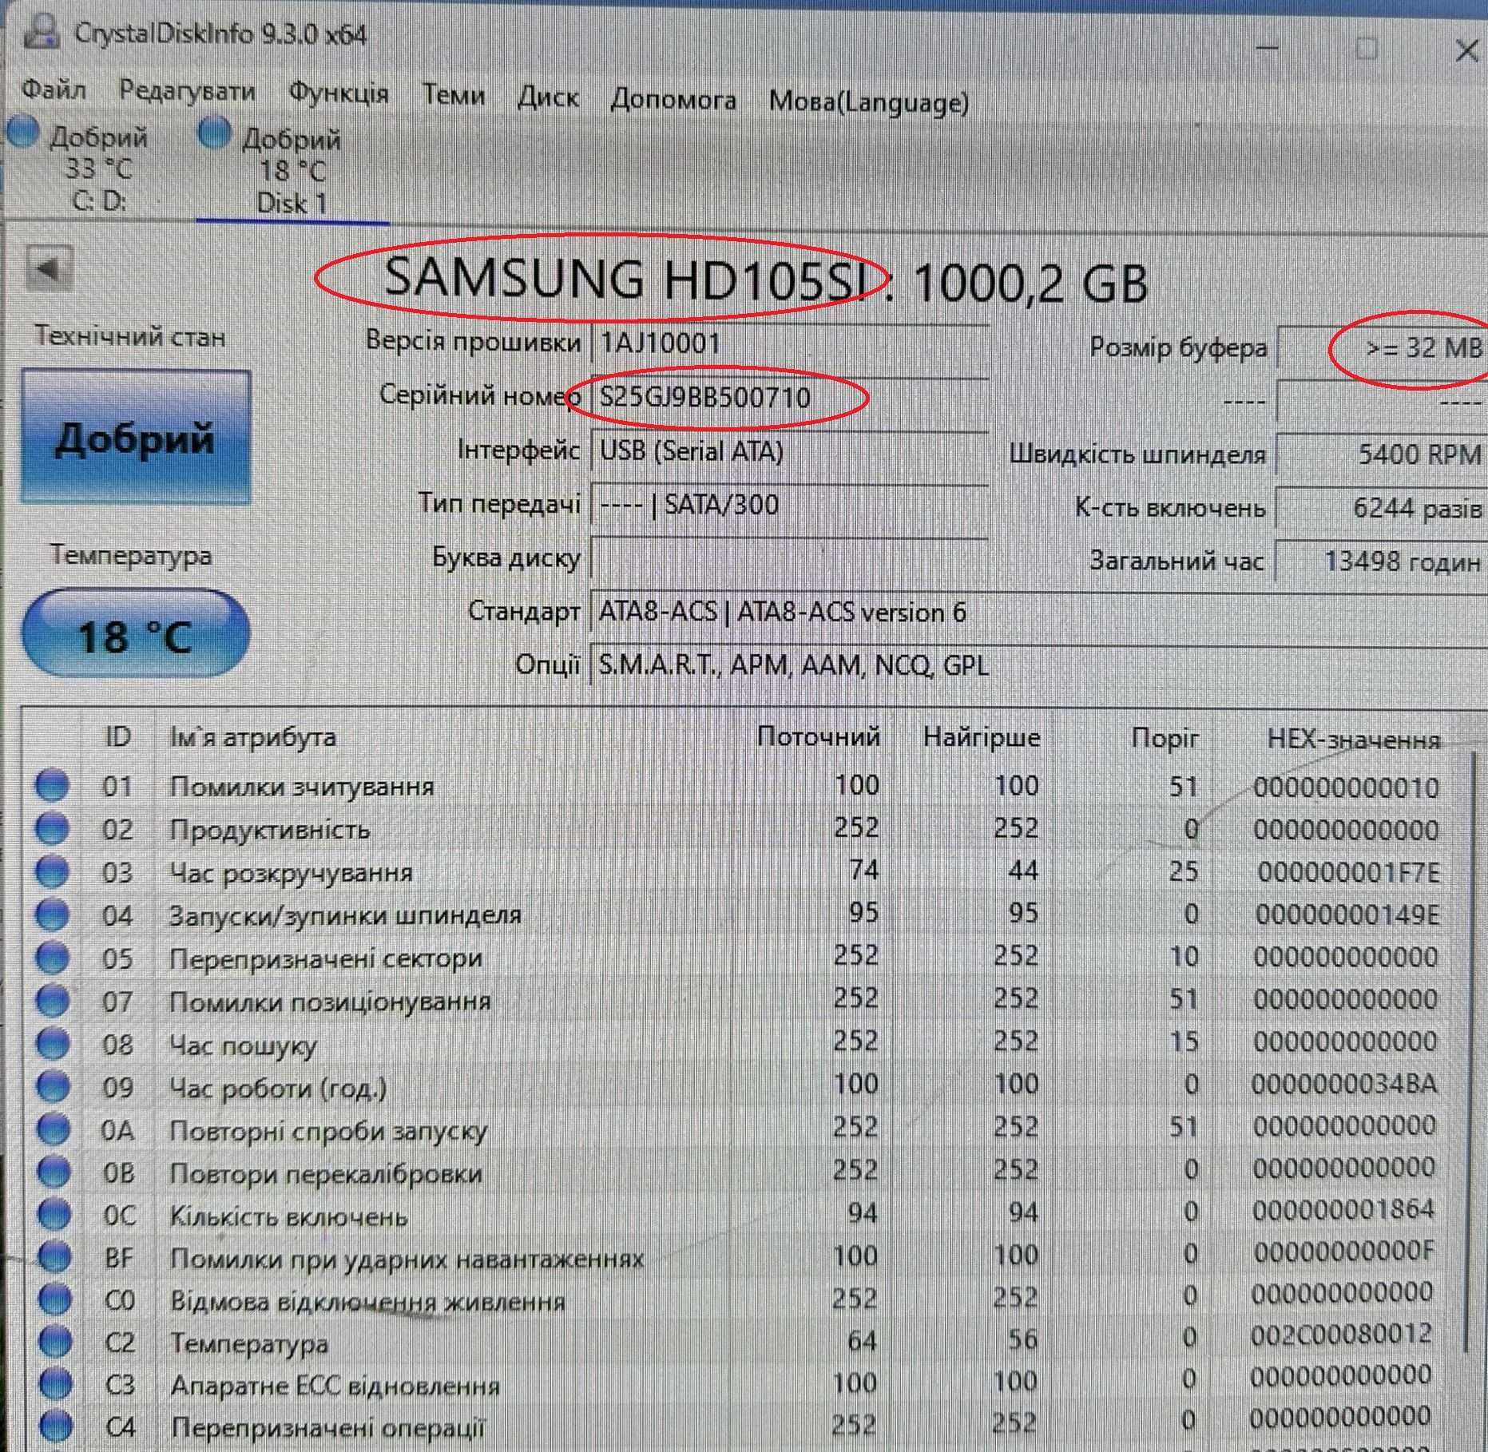Click the blue status icon for attribute BF
Image resolution: width=1488 pixels, height=1452 pixels.
tap(54, 1257)
